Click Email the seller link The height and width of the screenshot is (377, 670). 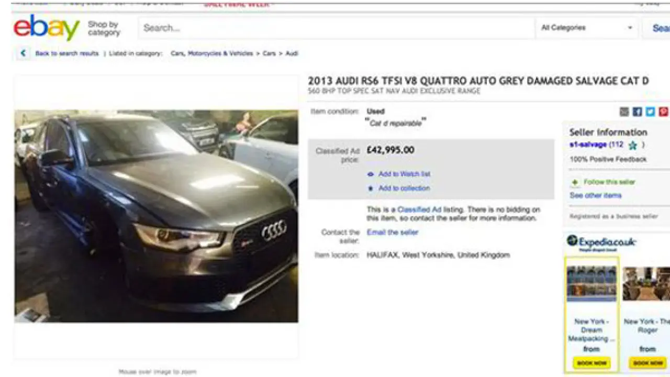click(x=392, y=232)
